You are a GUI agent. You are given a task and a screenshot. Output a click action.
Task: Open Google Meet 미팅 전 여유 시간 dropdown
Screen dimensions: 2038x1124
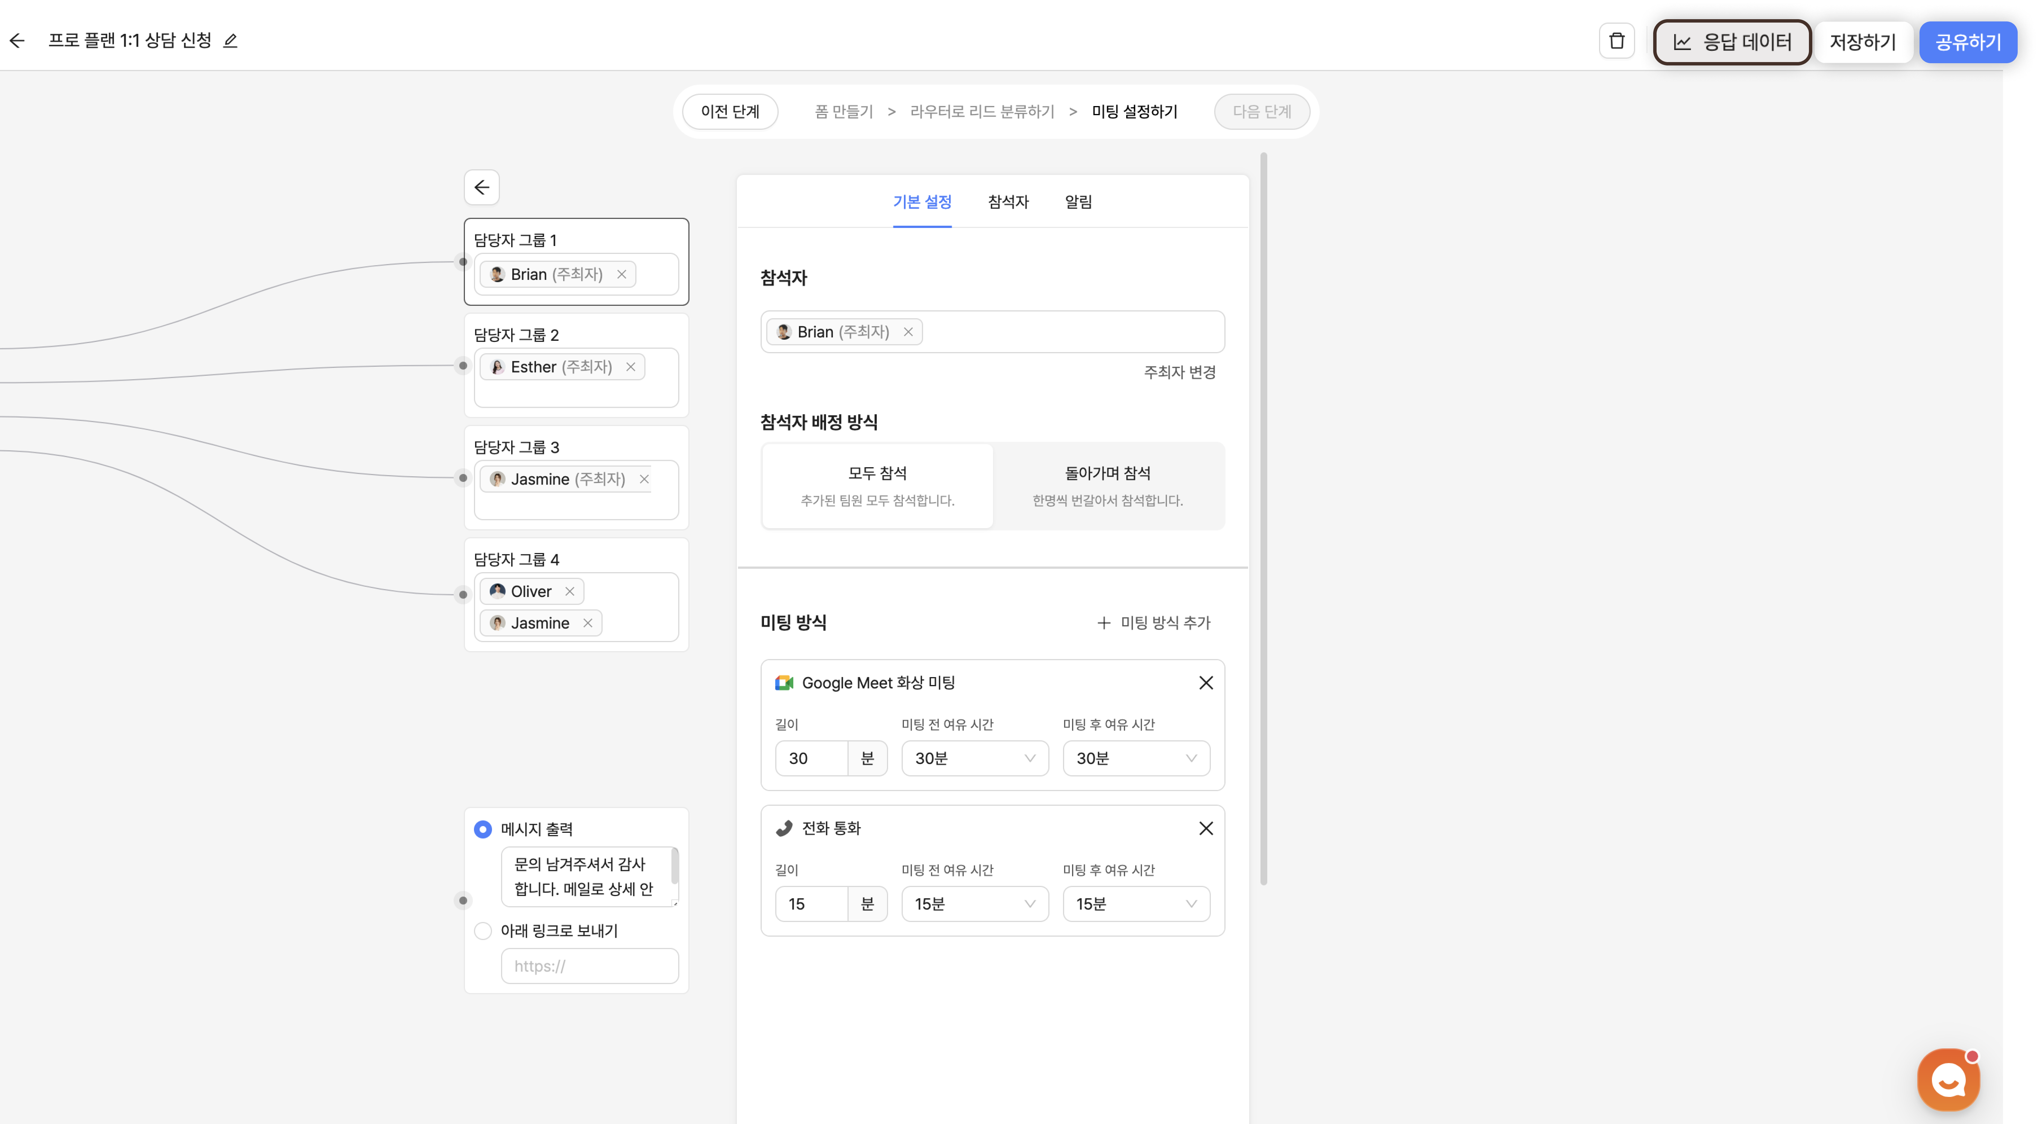975,759
